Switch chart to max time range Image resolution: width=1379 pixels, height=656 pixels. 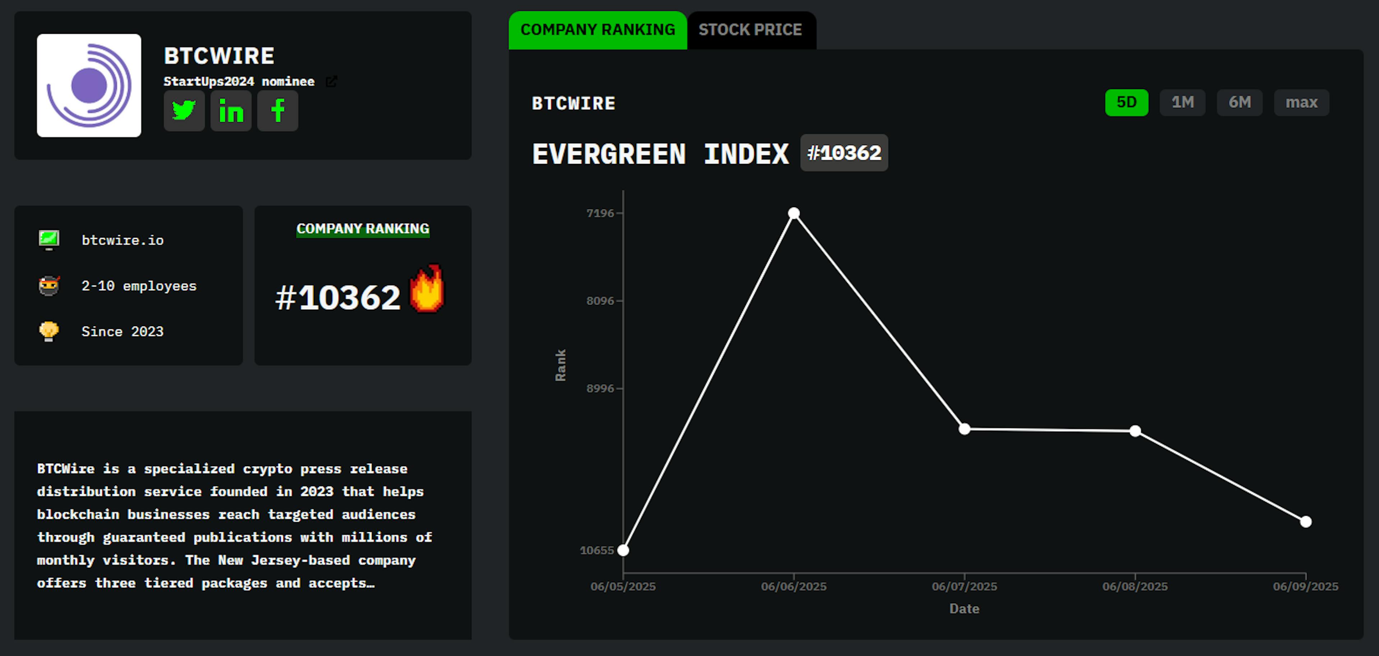pos(1301,102)
